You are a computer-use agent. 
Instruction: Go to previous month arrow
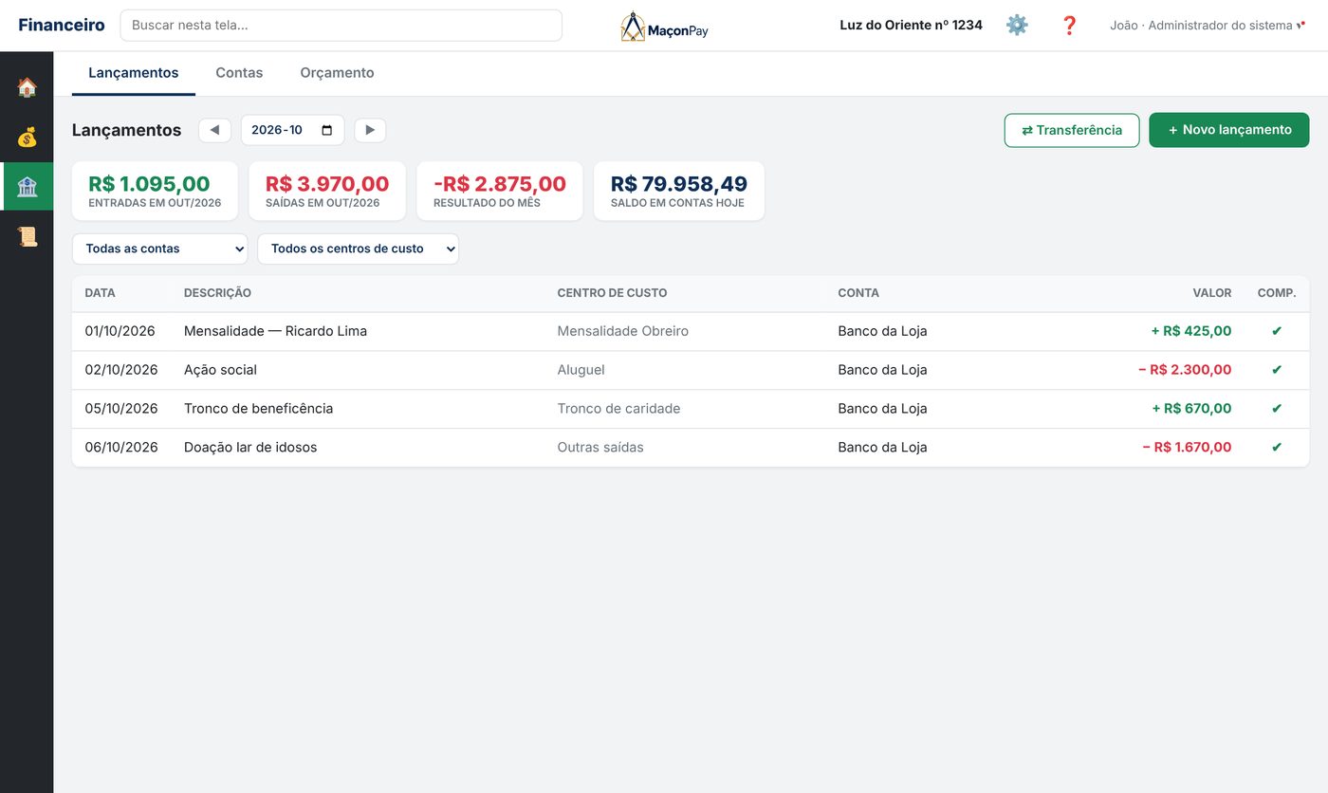point(214,130)
